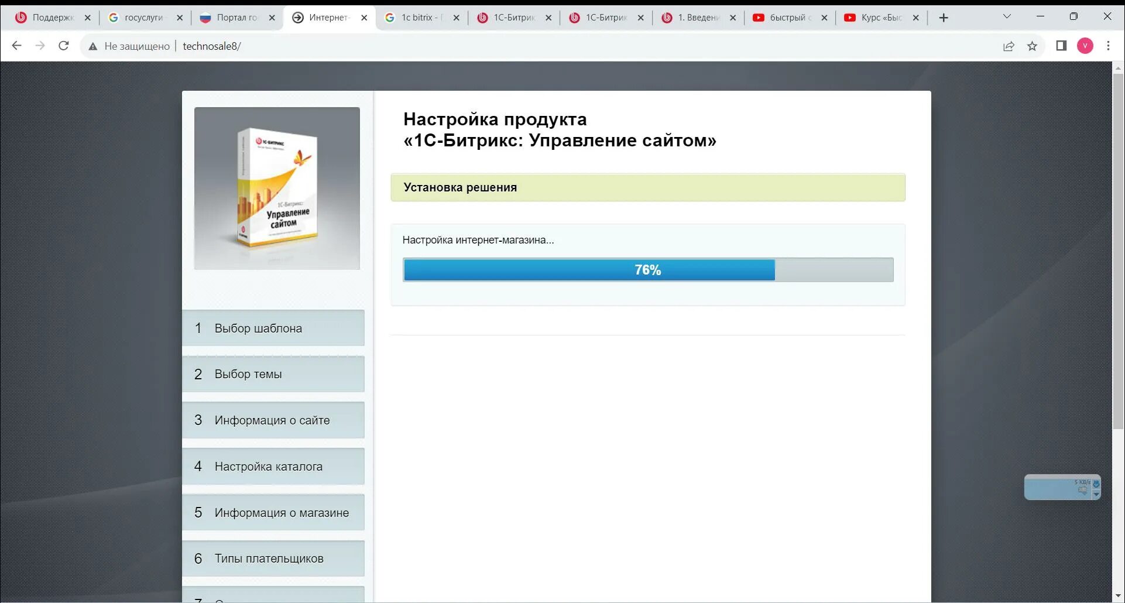Select step 5 'Информация о магазине'
This screenshot has height=603, width=1125.
tap(273, 513)
